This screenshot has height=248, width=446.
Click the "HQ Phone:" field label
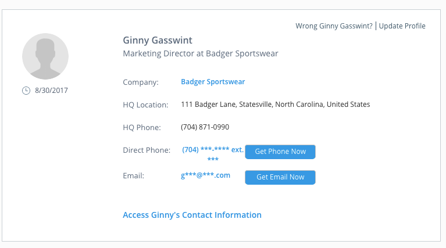140,128
